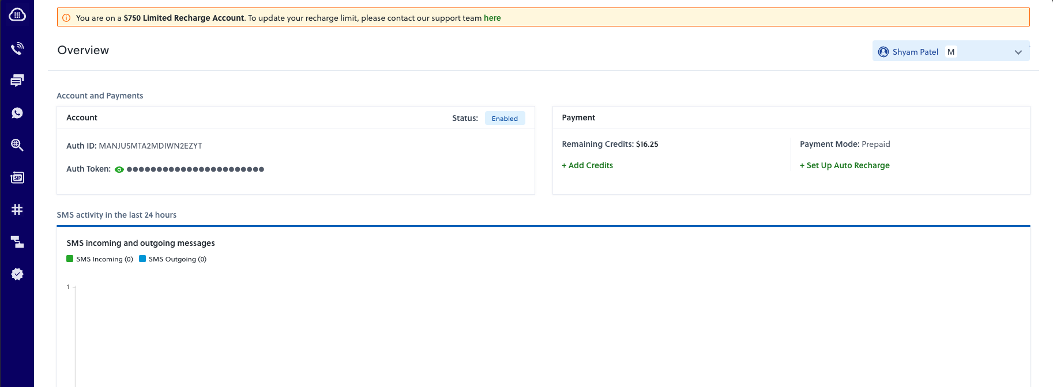Follow the support team 'here' link

tap(492, 18)
